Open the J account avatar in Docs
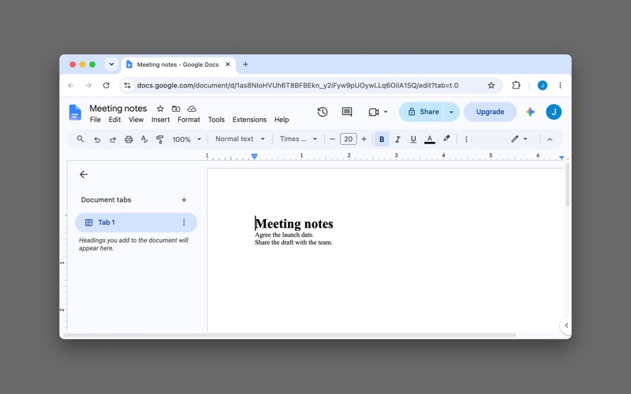The width and height of the screenshot is (631, 394). pos(554,112)
